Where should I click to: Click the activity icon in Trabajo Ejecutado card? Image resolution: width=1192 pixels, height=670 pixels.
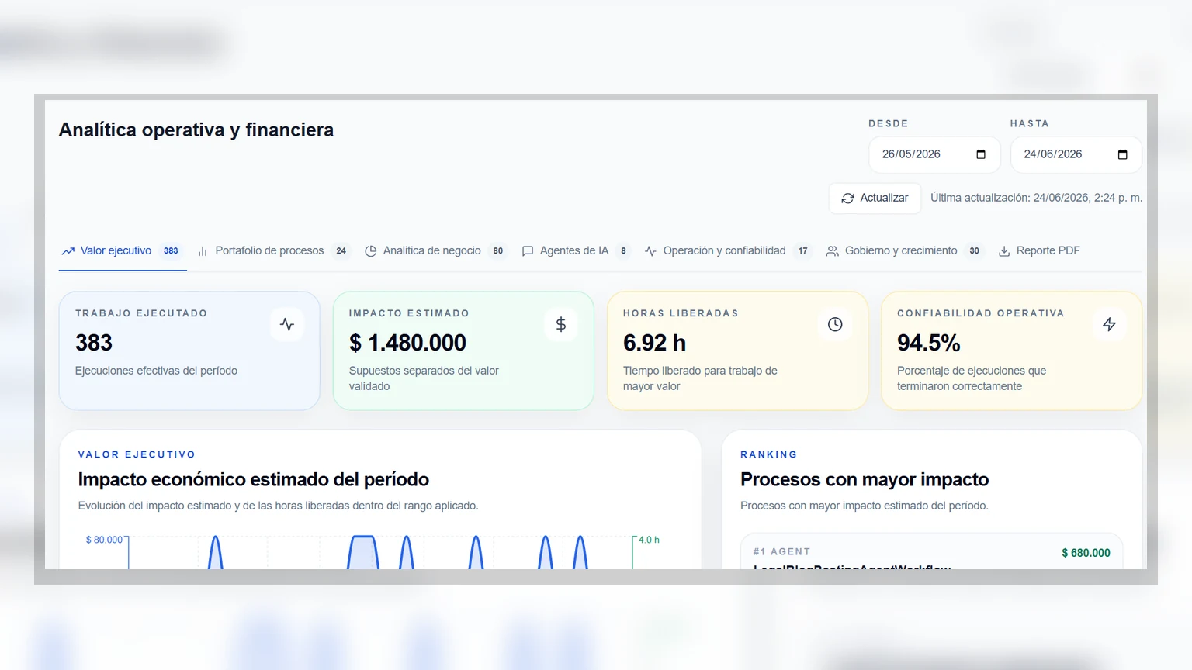[x=287, y=324]
